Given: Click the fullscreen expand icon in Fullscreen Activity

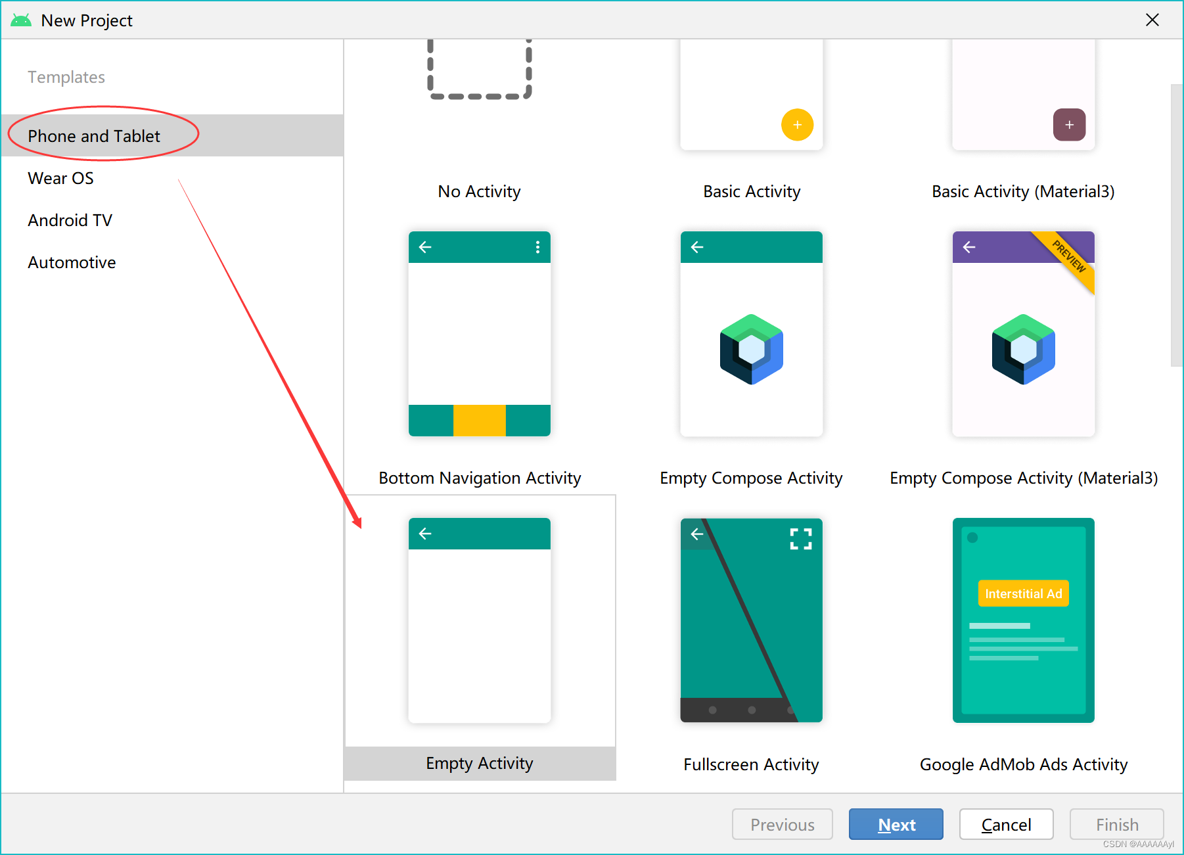Looking at the screenshot, I should (801, 539).
